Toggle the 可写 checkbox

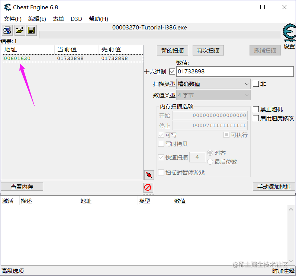click(x=161, y=135)
